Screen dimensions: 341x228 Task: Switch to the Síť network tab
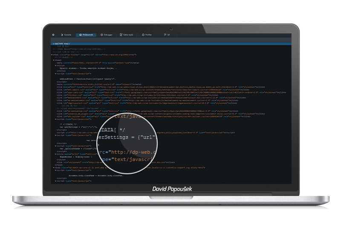(167, 35)
